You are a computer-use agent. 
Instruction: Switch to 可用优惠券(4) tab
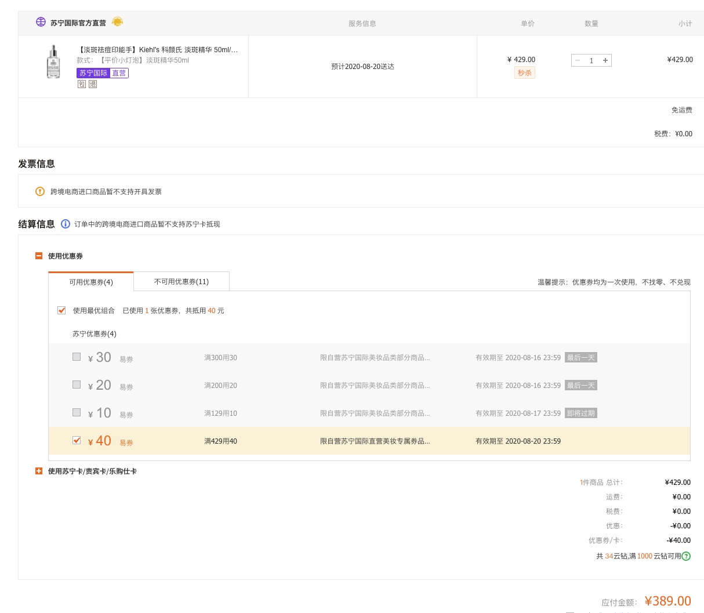(x=91, y=282)
